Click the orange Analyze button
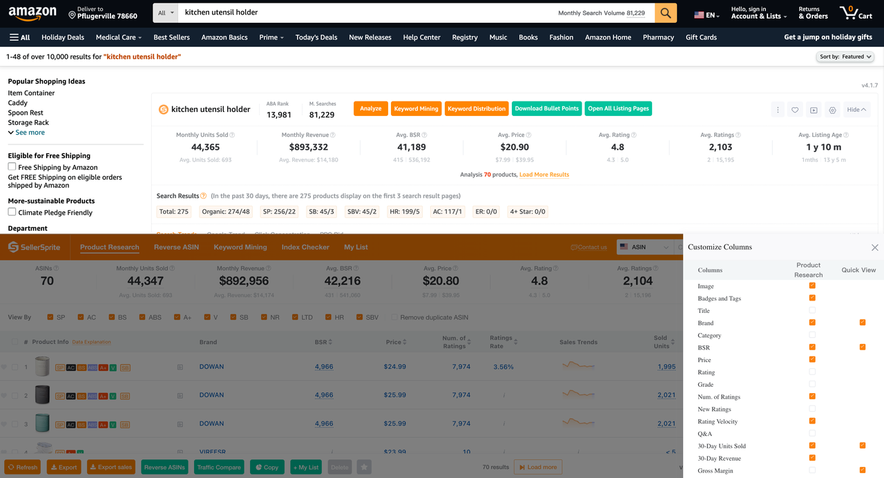Image resolution: width=884 pixels, height=478 pixels. pyautogui.click(x=371, y=108)
